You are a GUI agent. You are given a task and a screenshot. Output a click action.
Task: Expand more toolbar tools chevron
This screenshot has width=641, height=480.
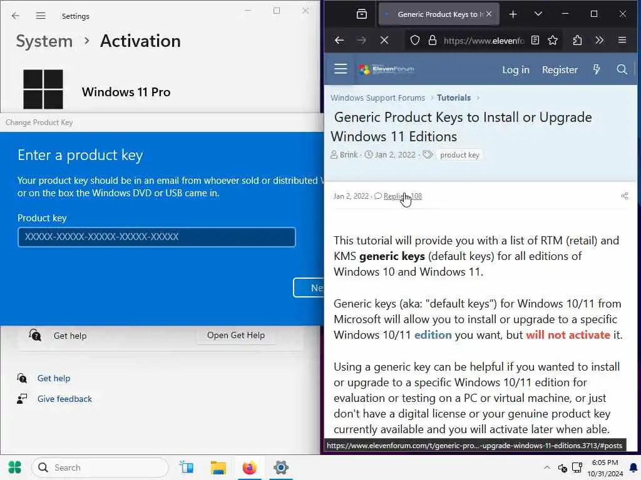click(x=599, y=40)
